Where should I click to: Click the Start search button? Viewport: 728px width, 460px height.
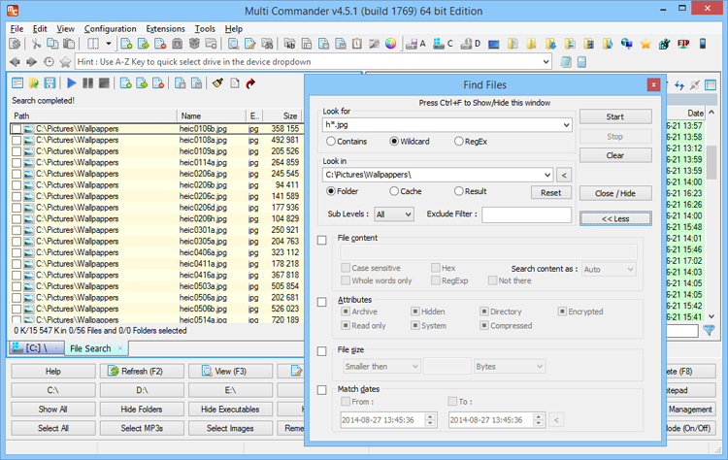615,117
